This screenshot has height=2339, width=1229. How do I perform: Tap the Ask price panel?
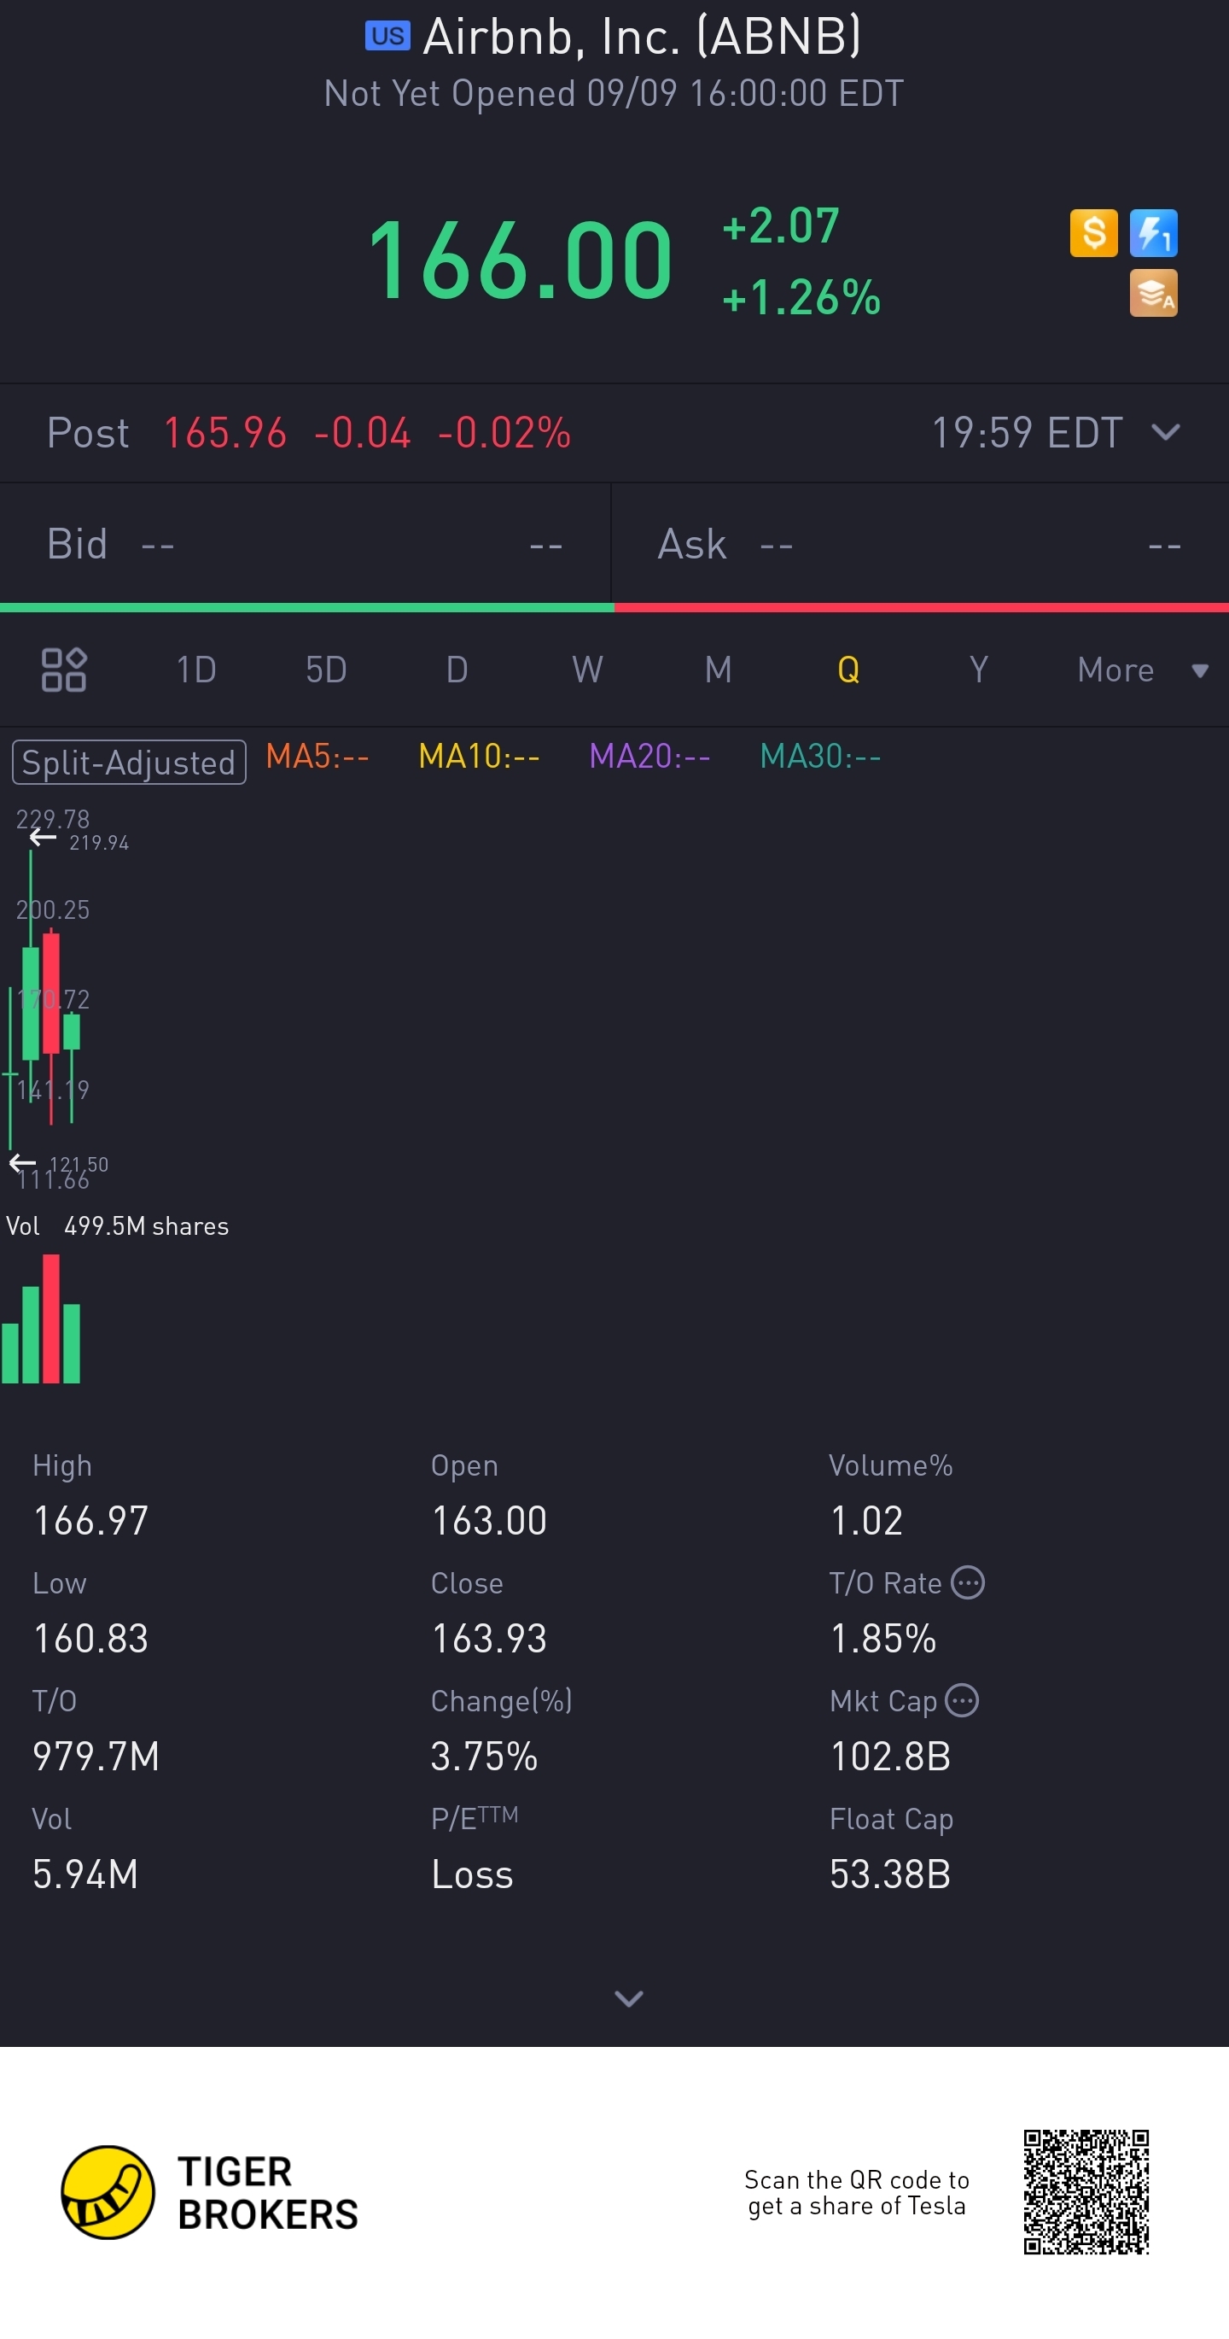920,545
